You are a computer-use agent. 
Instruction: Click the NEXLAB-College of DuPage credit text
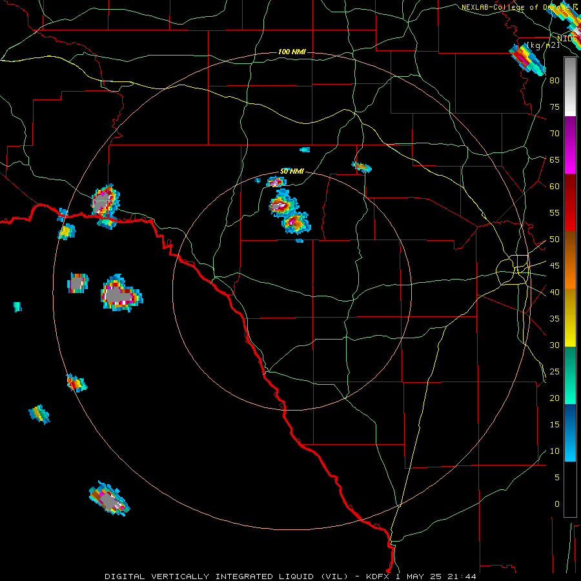click(520, 7)
